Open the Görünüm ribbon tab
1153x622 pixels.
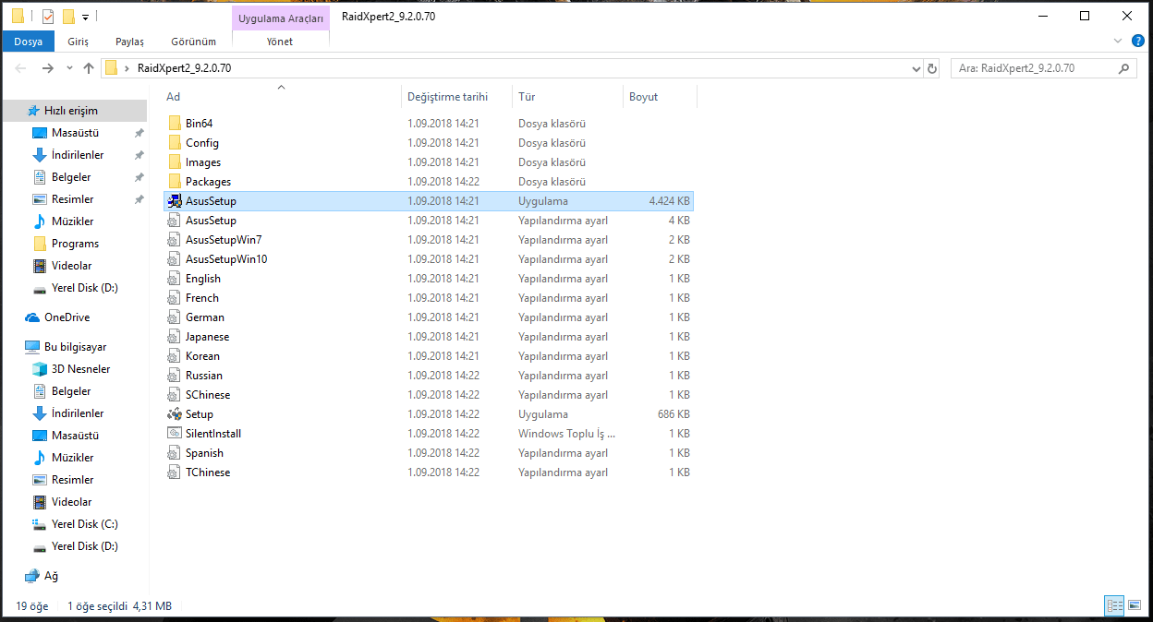tap(193, 42)
